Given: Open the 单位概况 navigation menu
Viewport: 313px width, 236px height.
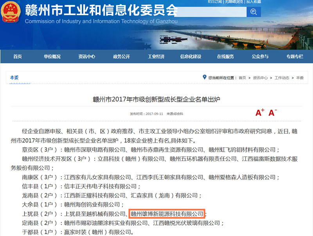Looking at the screenshot, I should pos(52,57).
